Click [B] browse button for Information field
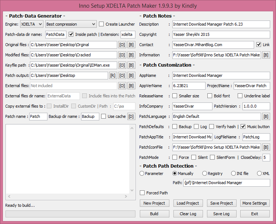 pyautogui.click(x=266, y=55)
